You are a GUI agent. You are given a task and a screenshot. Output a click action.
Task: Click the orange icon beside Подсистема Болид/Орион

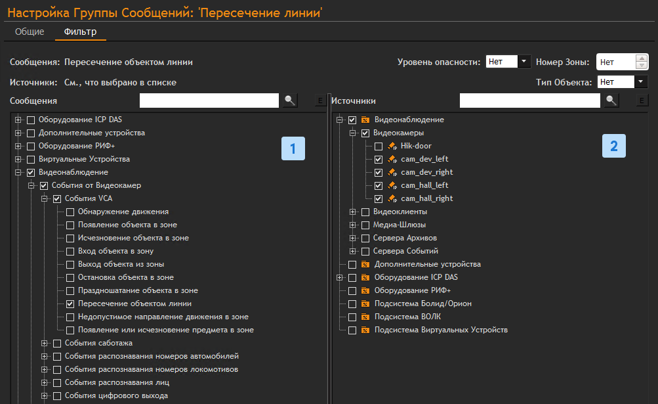point(365,303)
